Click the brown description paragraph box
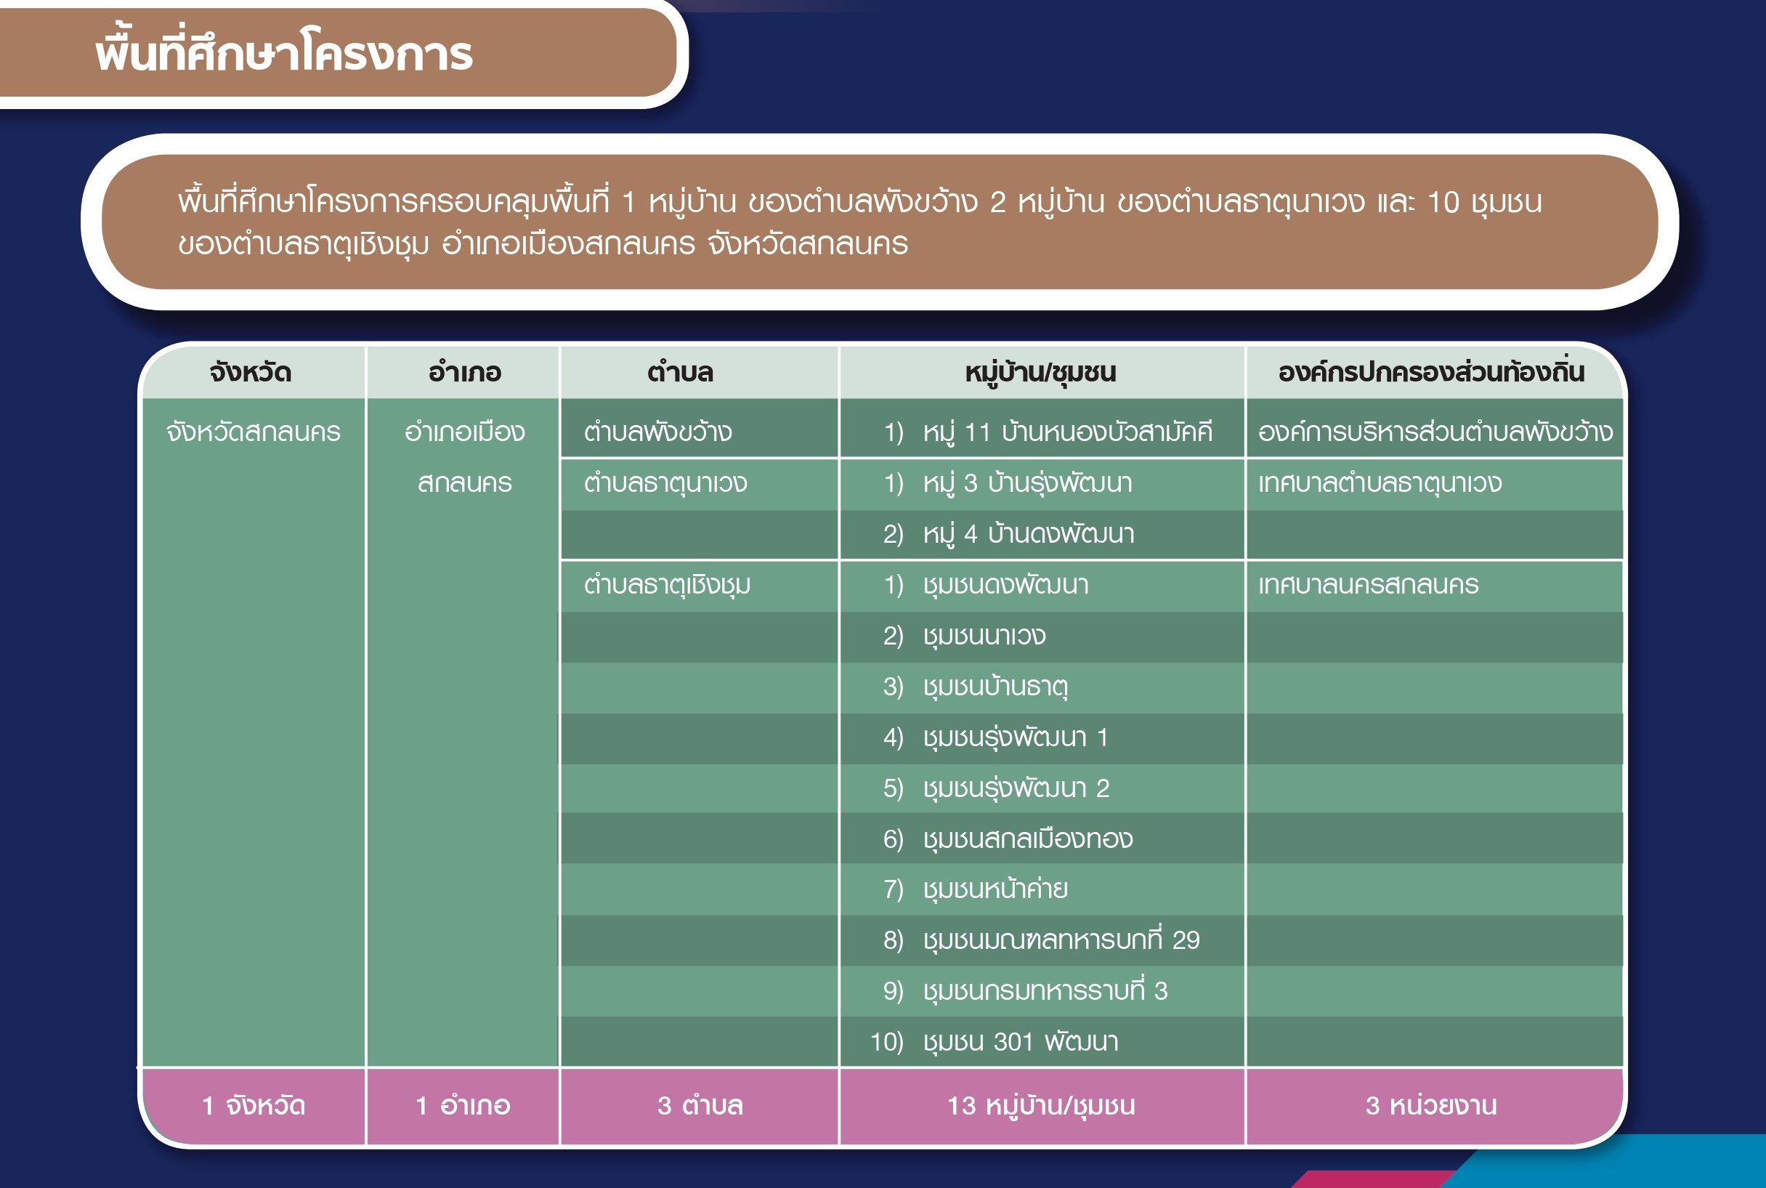Image resolution: width=1766 pixels, height=1188 pixels. [878, 222]
